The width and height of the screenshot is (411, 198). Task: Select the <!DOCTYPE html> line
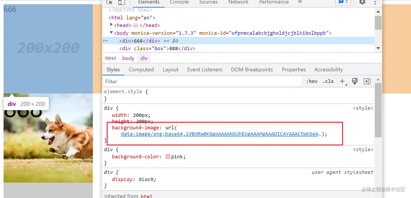point(130,10)
